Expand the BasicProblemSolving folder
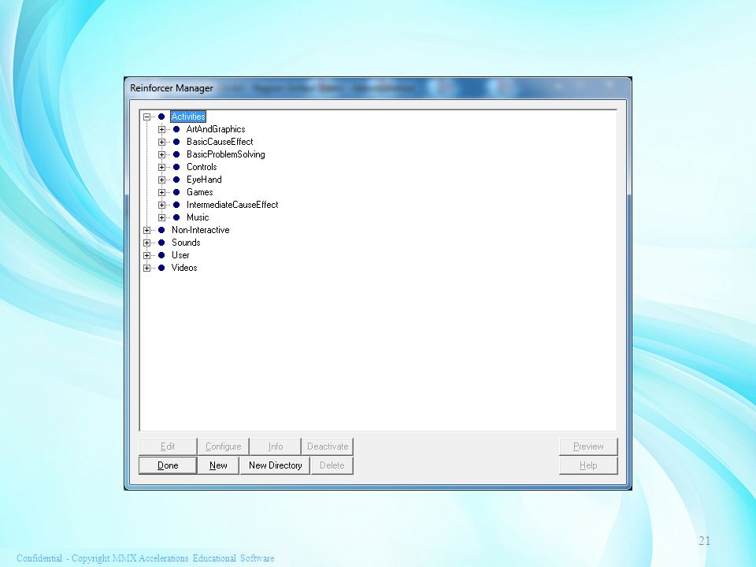This screenshot has width=756, height=567. (x=162, y=154)
